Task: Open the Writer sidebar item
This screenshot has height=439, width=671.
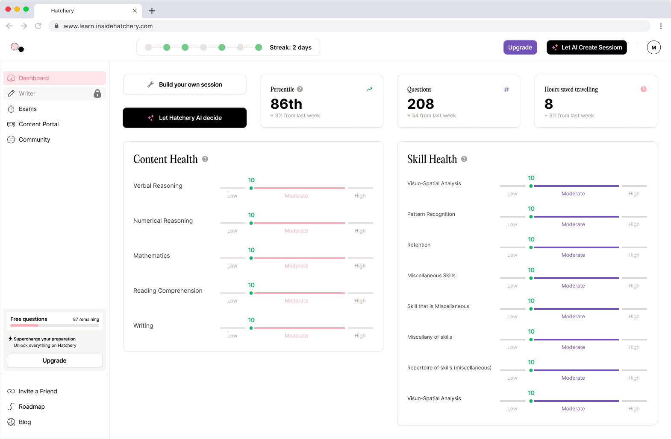Action: pyautogui.click(x=55, y=93)
